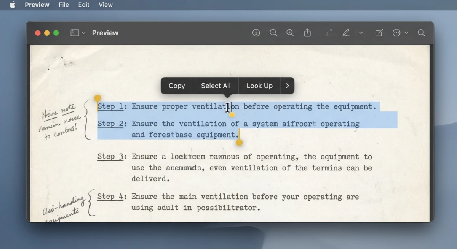Click the green full-screen window button

56,33
